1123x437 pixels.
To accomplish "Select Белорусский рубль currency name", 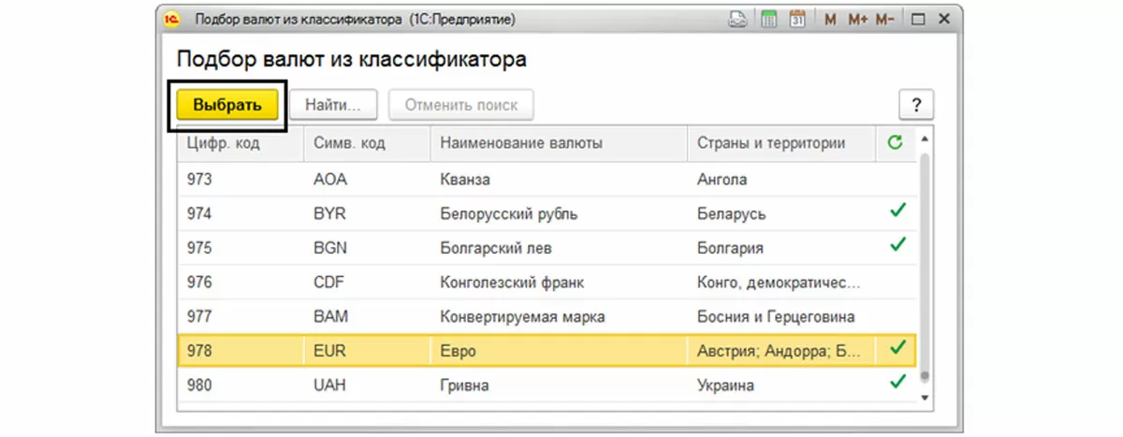I will pos(508,213).
